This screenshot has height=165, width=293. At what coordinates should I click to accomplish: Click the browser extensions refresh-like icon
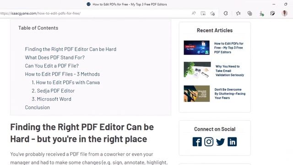coord(226,13)
